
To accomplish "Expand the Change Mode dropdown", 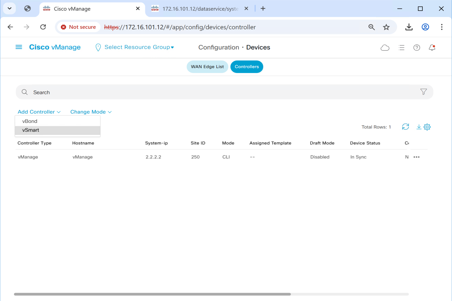I will pos(91,112).
